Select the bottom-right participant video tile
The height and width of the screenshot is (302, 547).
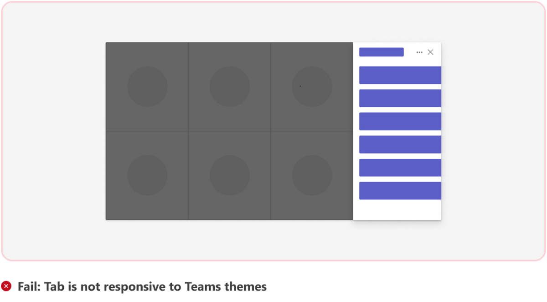(342, 210)
